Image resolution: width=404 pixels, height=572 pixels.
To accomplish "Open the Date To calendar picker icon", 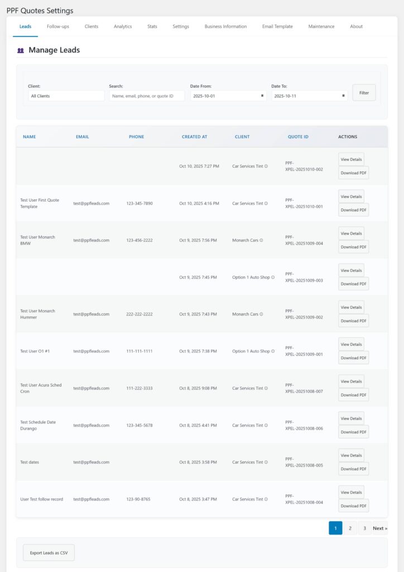I will [343, 96].
